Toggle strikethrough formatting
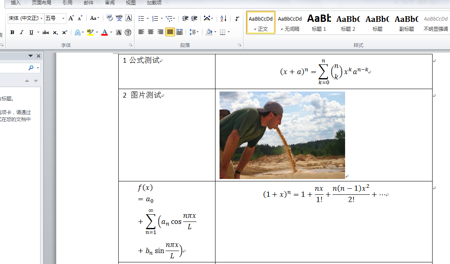 [x=46, y=32]
